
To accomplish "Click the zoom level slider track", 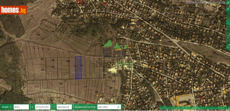I will click(228, 28).
